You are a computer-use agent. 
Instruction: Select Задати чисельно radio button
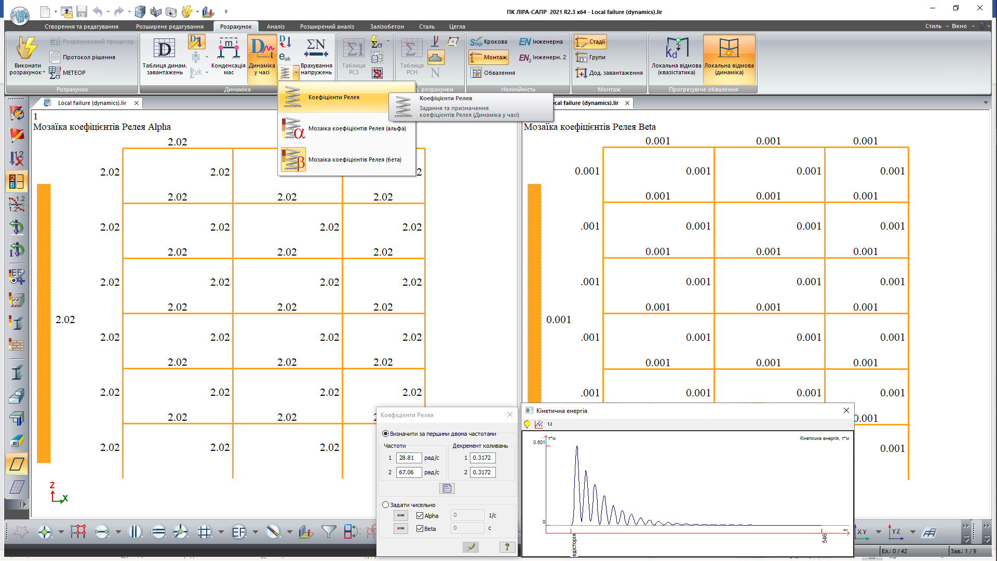point(386,504)
